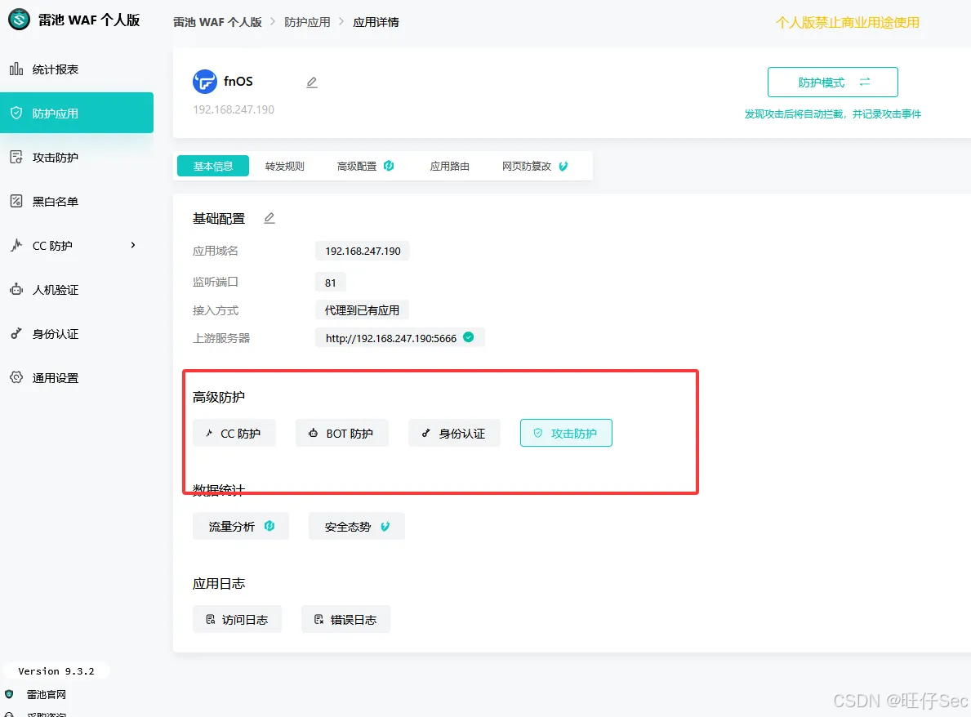The width and height of the screenshot is (971, 717).
Task: Click the log icon in 访问日志 button
Action: [211, 619]
